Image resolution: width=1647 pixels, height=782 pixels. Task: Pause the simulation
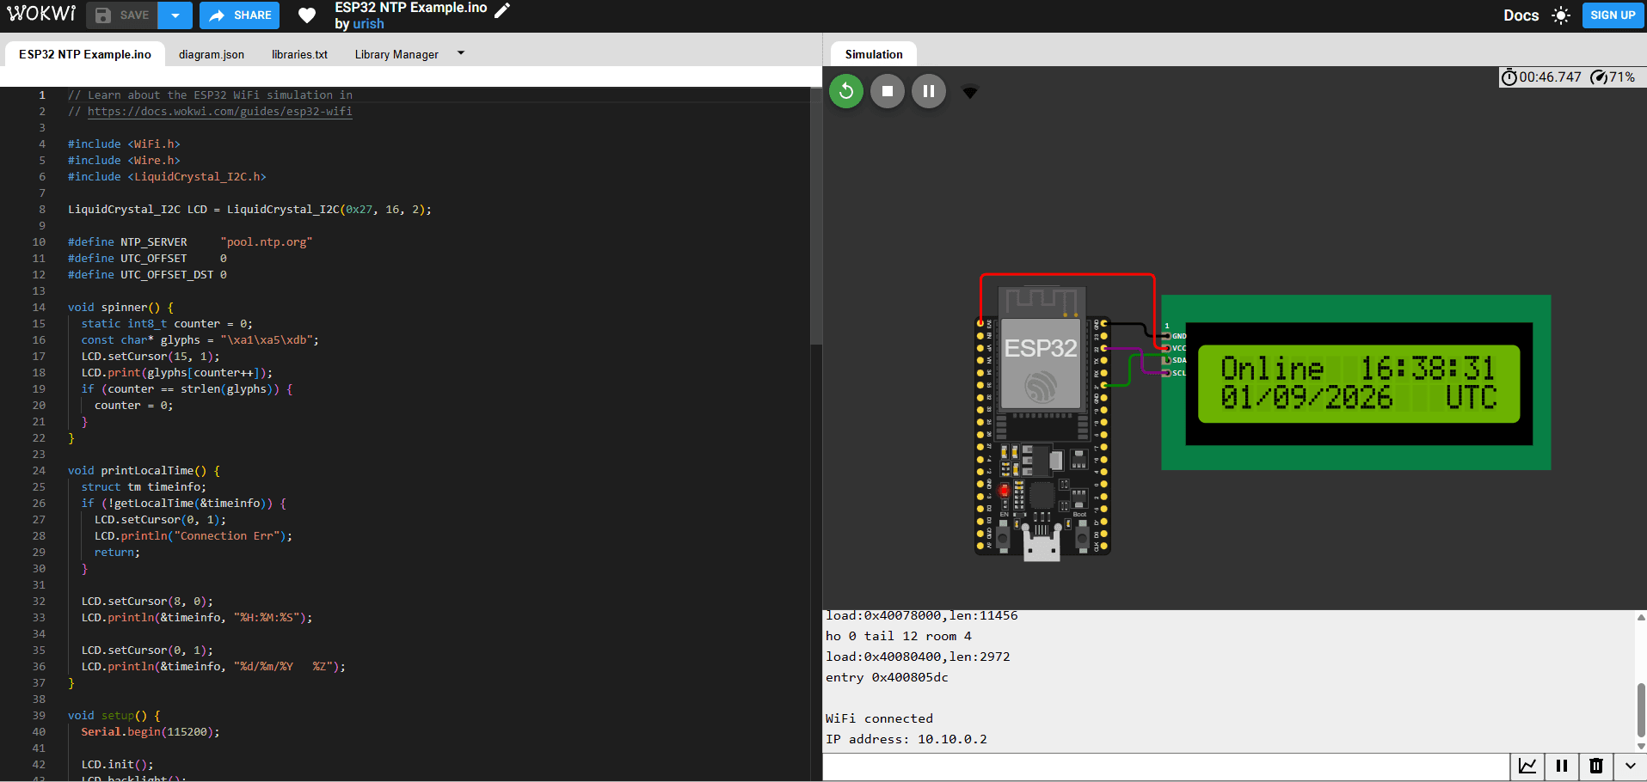click(x=929, y=91)
